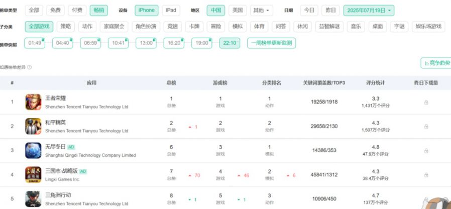Select the 全部 chart type filter
Screen dimensions: 451x209
point(34,11)
